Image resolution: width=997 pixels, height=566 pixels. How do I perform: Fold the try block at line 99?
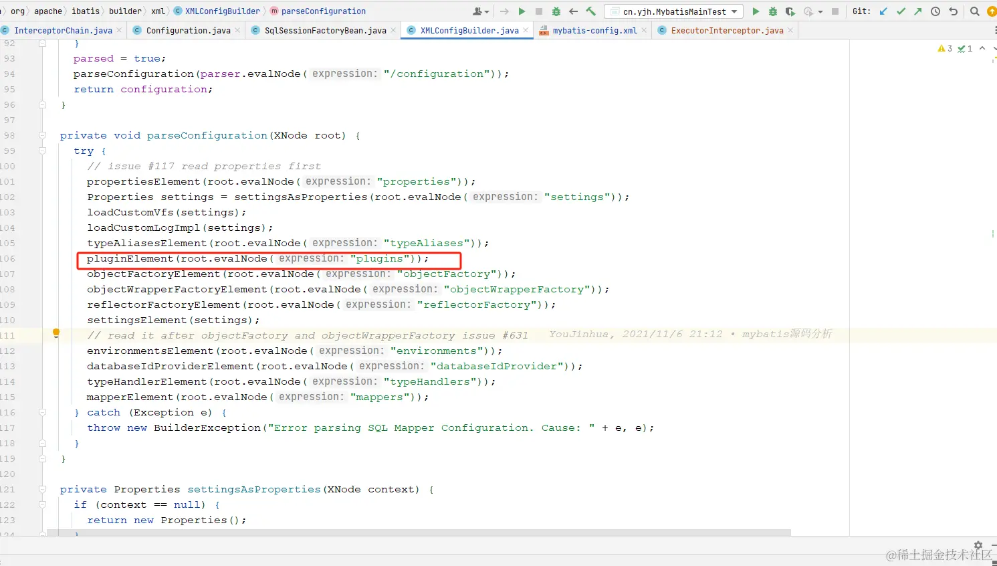click(42, 151)
